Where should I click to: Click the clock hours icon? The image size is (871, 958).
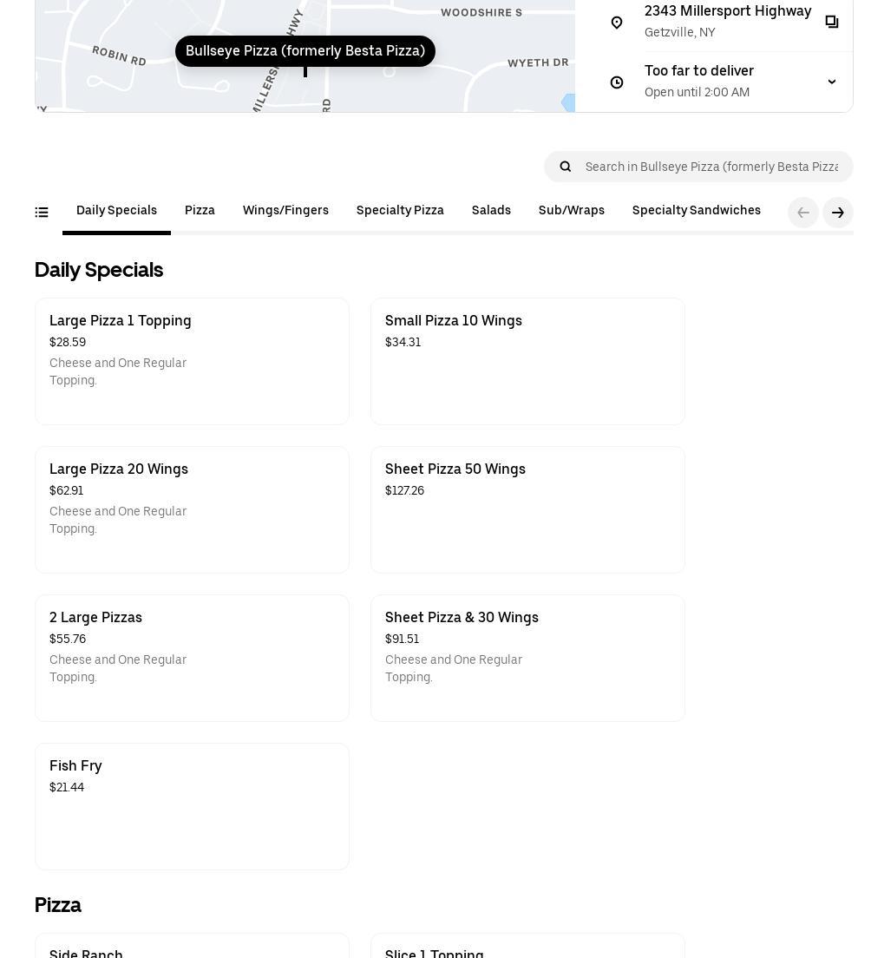point(617,82)
